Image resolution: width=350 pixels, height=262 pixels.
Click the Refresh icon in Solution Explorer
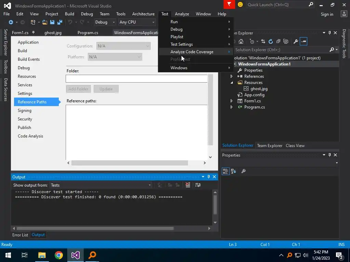[x=271, y=41]
